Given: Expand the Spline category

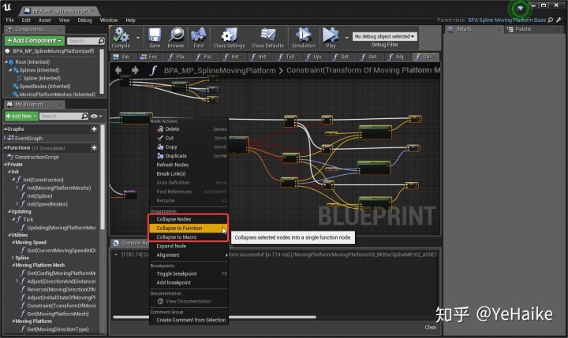Looking at the screenshot, I should point(13,258).
